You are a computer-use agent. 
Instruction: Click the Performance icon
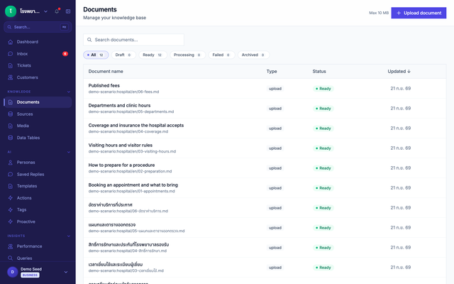pyautogui.click(x=11, y=246)
